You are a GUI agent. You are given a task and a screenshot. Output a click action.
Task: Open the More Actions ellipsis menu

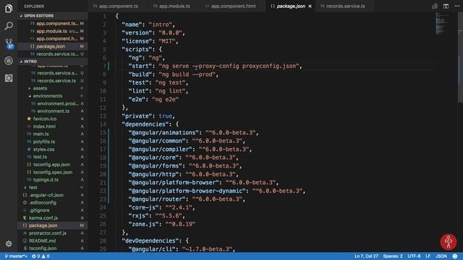[456, 6]
